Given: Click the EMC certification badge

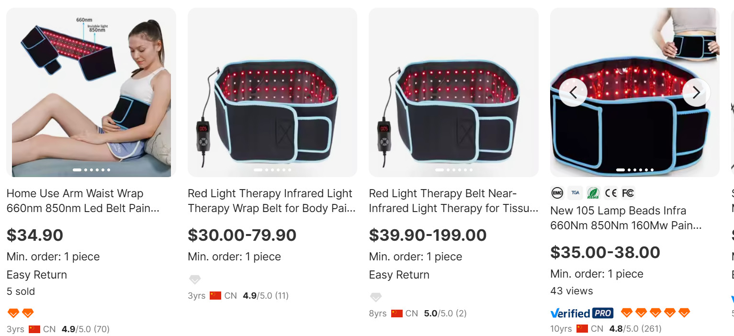Looking at the screenshot, I should coord(557,193).
